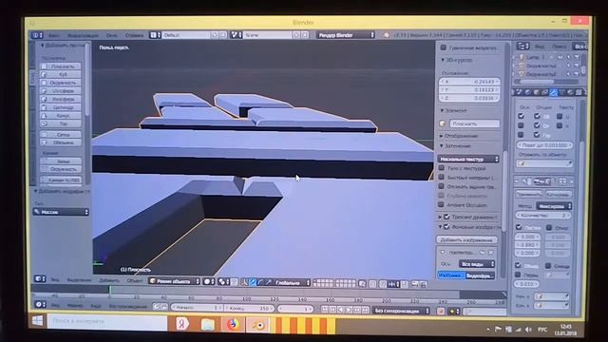Open the viewport Добавить menu
608x342 pixels.
click(109, 280)
